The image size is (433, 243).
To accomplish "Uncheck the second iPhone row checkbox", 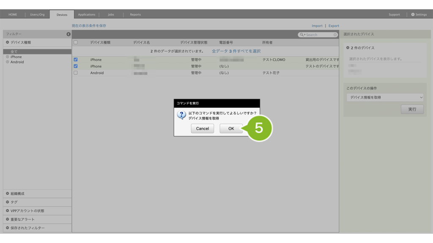I will 76,66.
